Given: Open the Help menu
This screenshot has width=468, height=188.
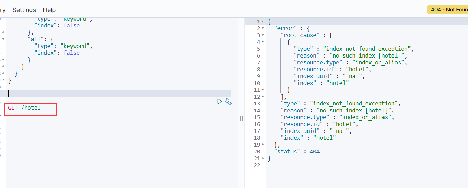Looking at the screenshot, I should coord(49,10).
